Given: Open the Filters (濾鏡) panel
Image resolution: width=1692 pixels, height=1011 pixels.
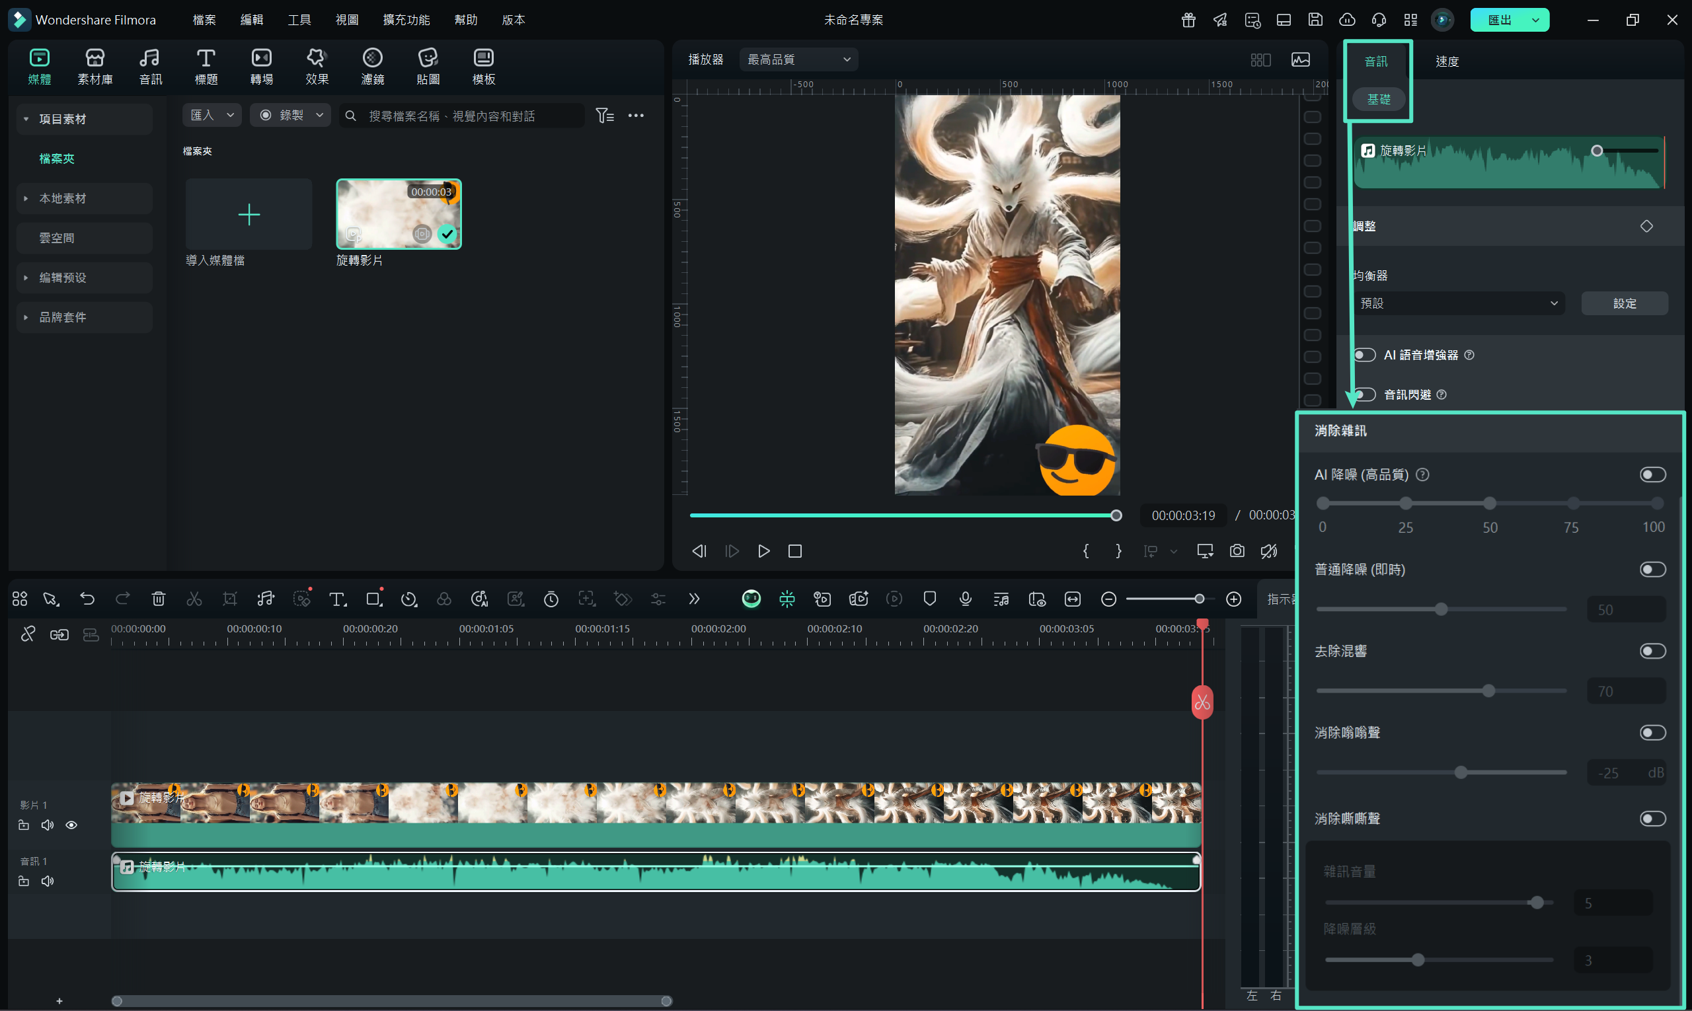Looking at the screenshot, I should 372,66.
